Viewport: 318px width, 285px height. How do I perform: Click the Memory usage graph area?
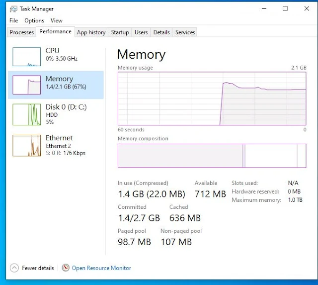pos(212,98)
